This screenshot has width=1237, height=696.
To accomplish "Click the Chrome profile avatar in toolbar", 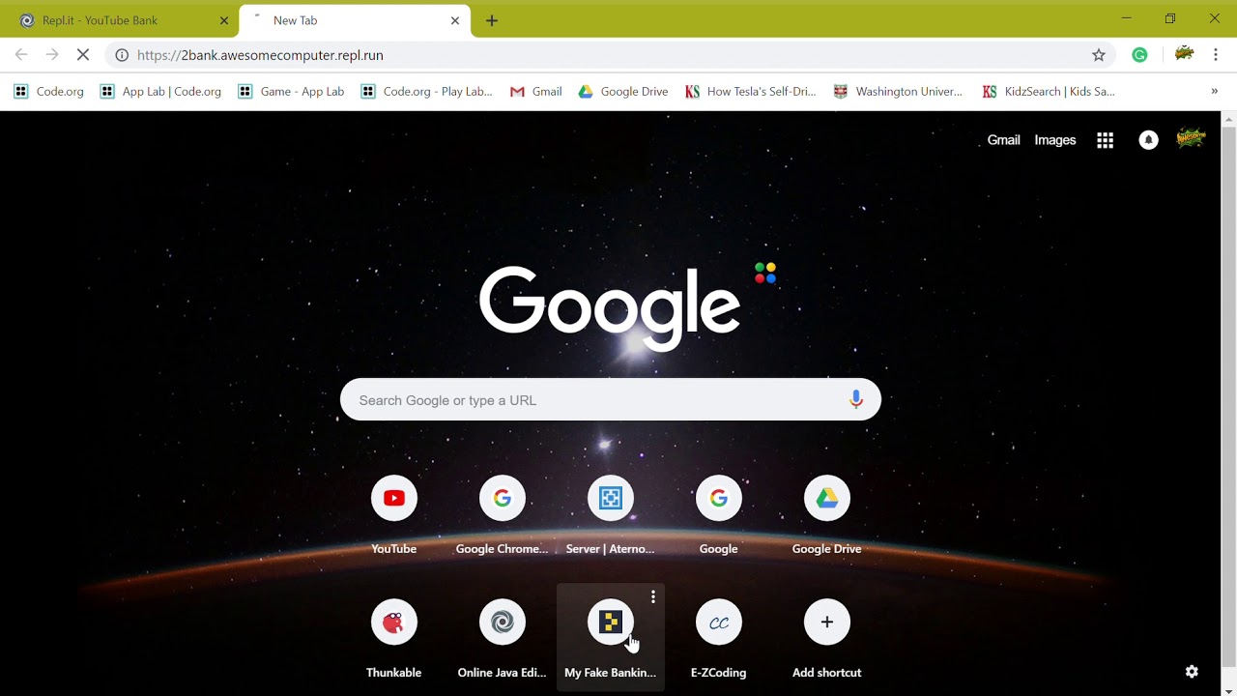I will (1184, 54).
